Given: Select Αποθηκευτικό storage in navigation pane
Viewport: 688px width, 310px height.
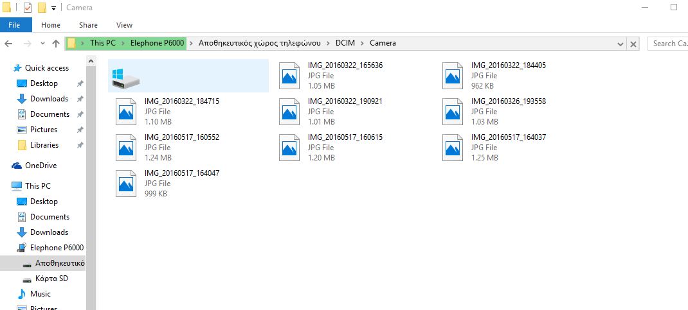Looking at the screenshot, I should (x=60, y=263).
